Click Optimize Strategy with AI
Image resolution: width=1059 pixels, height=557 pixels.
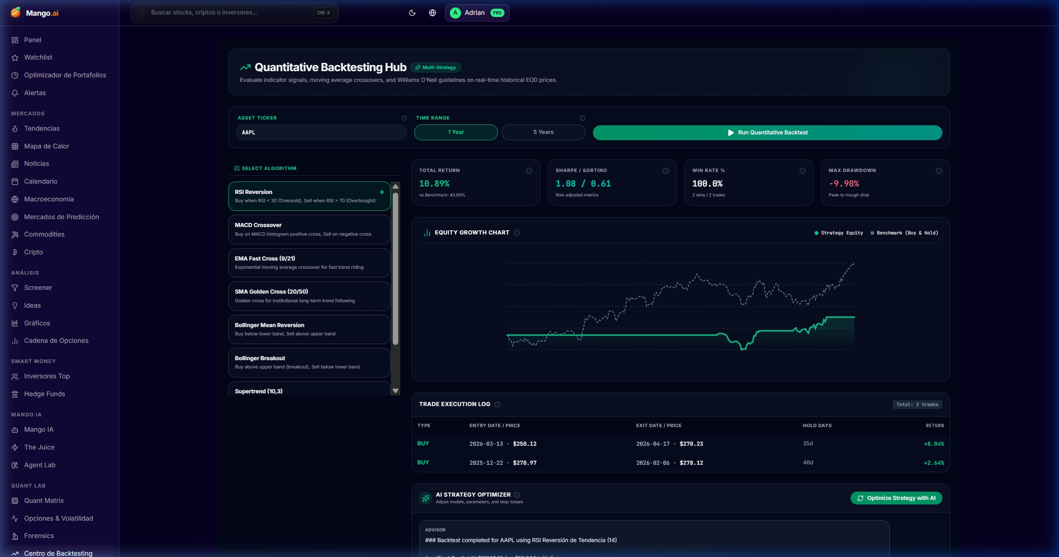896,498
